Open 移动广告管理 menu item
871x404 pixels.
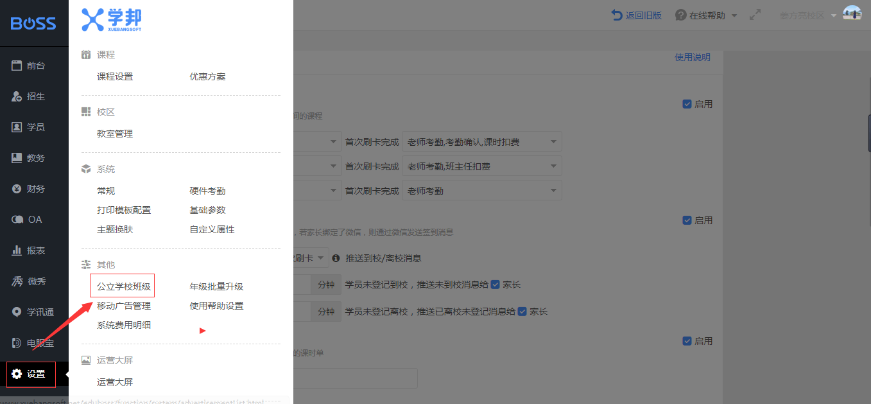pyautogui.click(x=124, y=306)
